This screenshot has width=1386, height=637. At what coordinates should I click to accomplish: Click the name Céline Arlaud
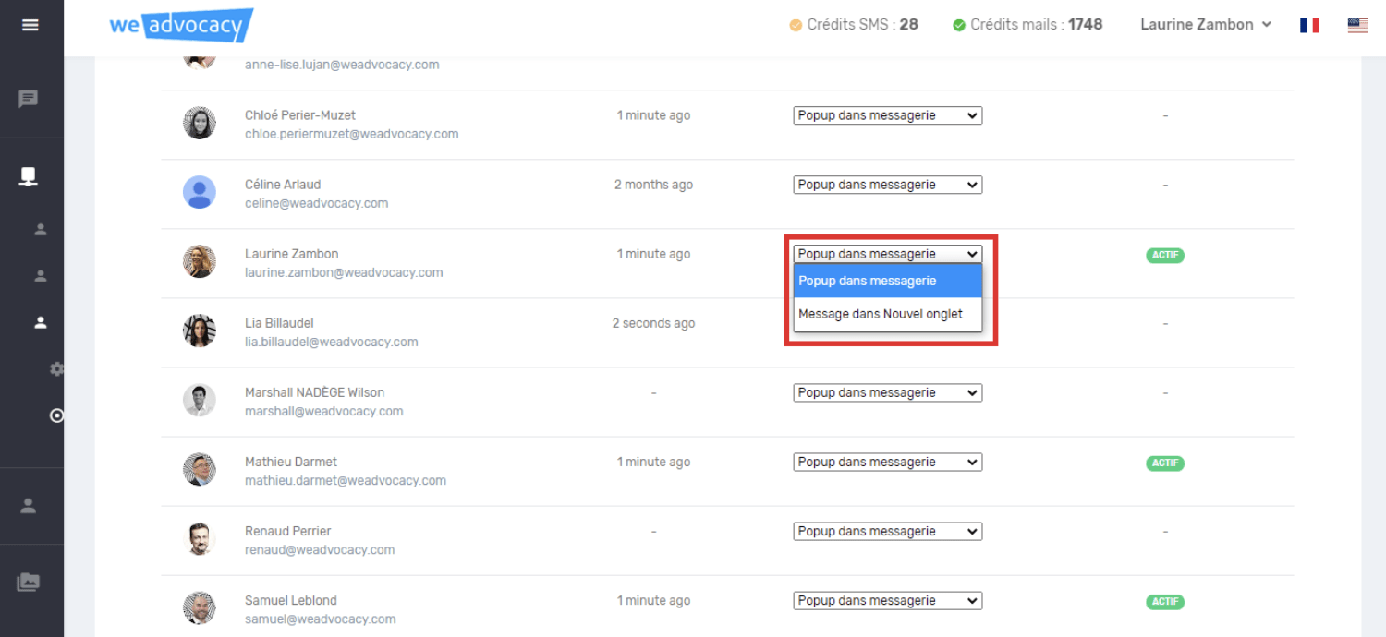coord(283,185)
